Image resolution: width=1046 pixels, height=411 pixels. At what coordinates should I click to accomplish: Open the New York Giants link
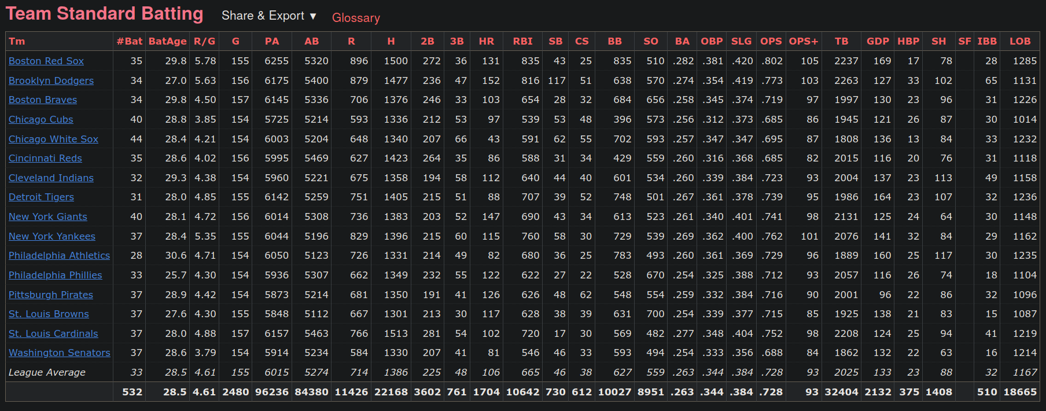pos(48,216)
